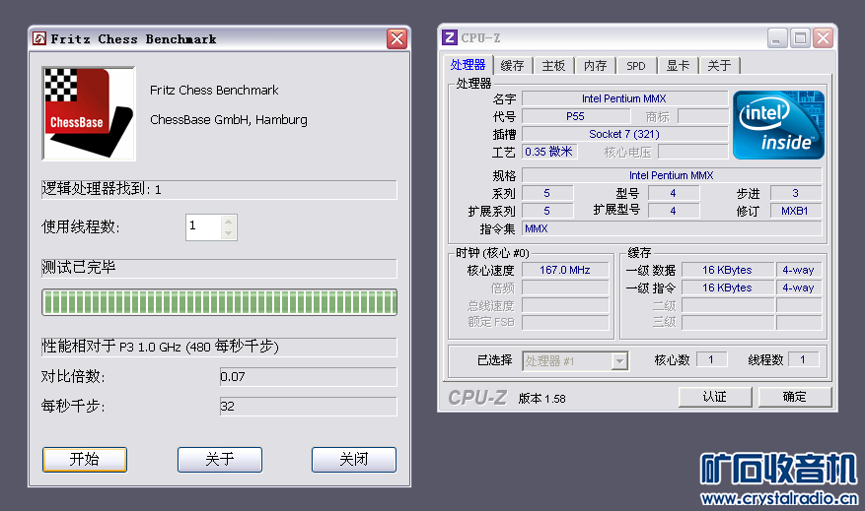Open the 处理器 #1 selection dropdown

[575, 361]
